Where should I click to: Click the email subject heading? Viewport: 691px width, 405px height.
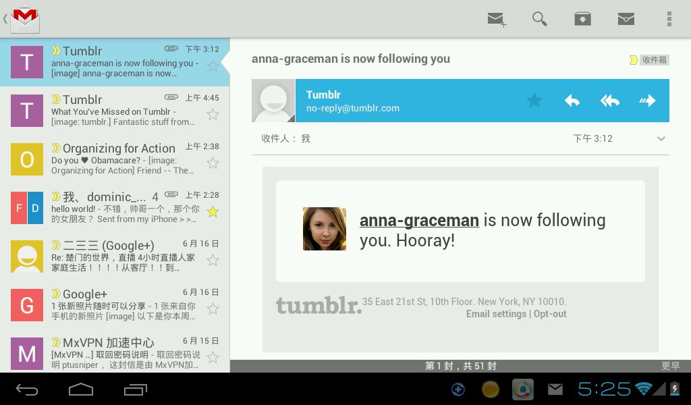point(351,59)
